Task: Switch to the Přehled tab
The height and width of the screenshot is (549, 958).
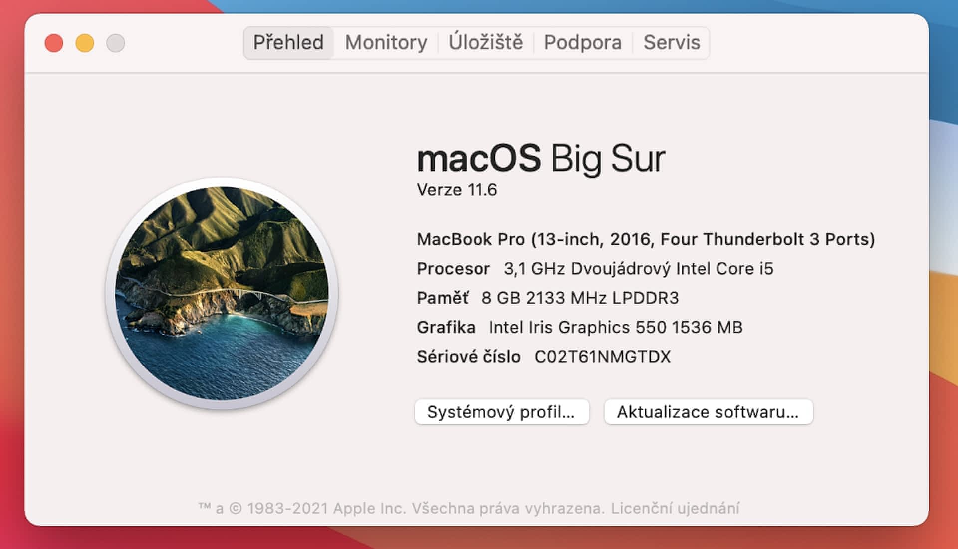Action: pos(288,43)
